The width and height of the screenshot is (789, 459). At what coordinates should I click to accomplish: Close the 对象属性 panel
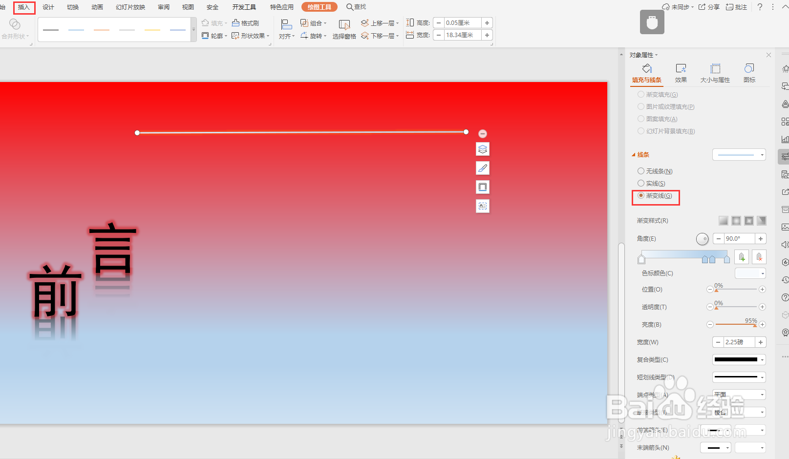[768, 55]
